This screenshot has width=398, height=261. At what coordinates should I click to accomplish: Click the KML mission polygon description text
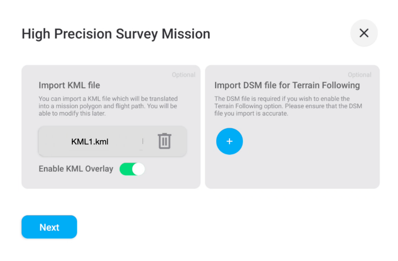click(x=108, y=106)
